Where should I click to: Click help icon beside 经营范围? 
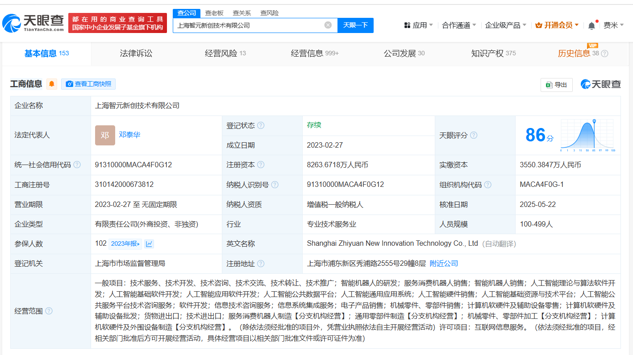49,311
